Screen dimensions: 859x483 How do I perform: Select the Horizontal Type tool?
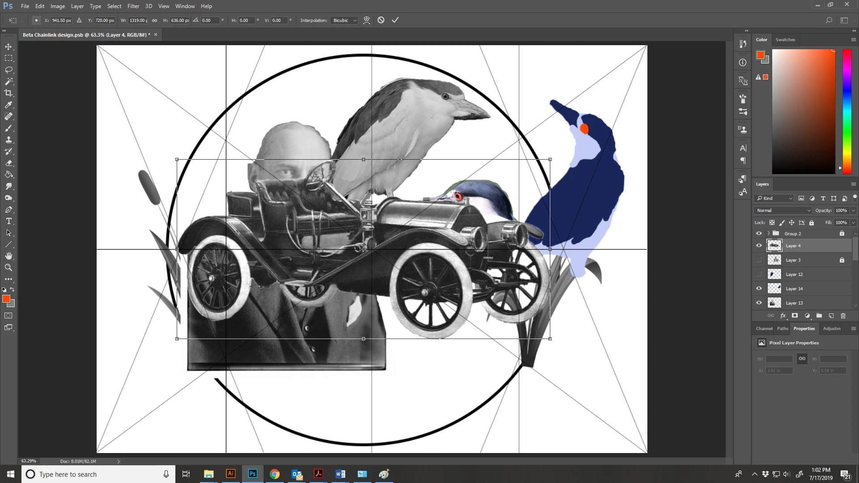coord(9,221)
